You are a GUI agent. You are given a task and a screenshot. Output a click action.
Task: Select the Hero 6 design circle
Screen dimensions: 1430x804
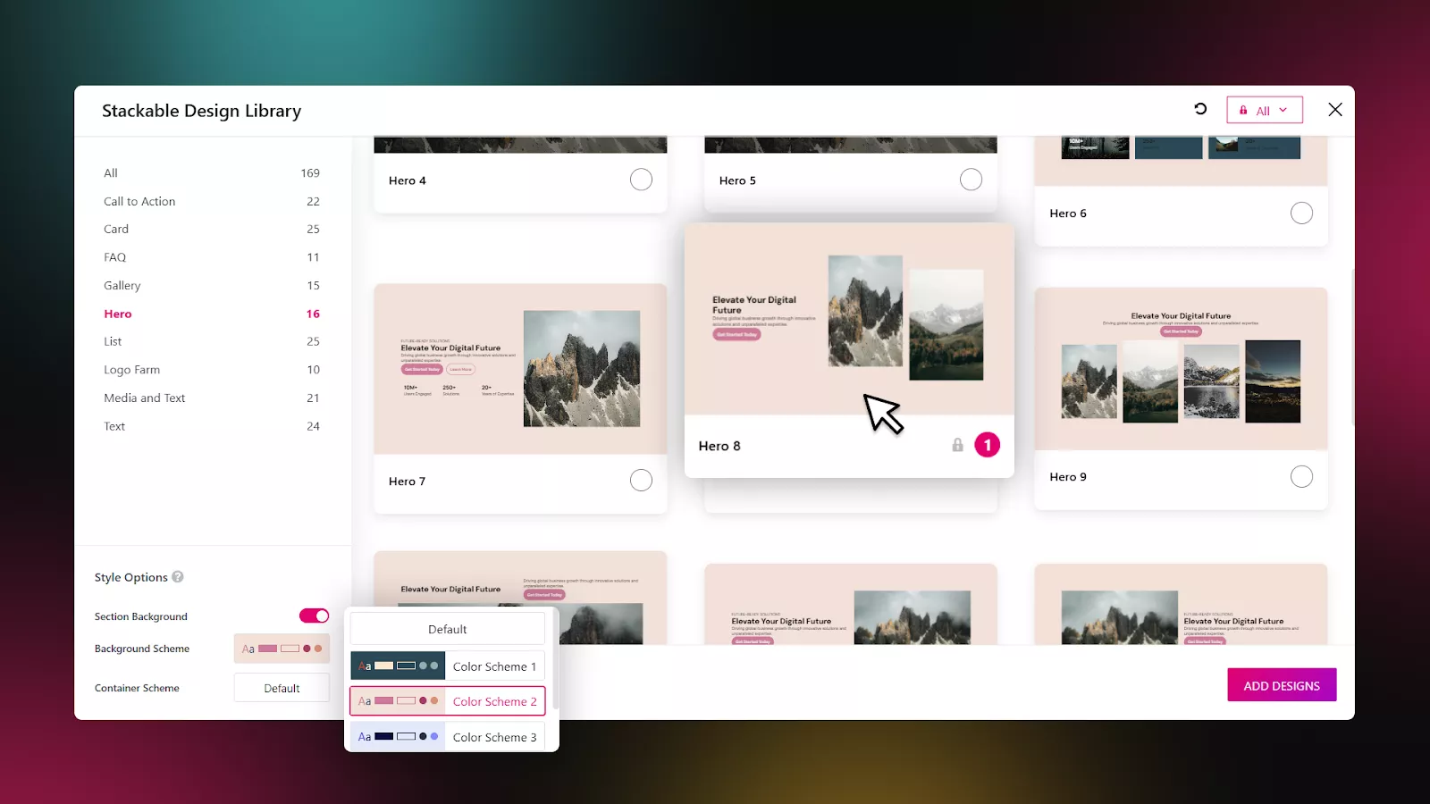(x=1301, y=214)
